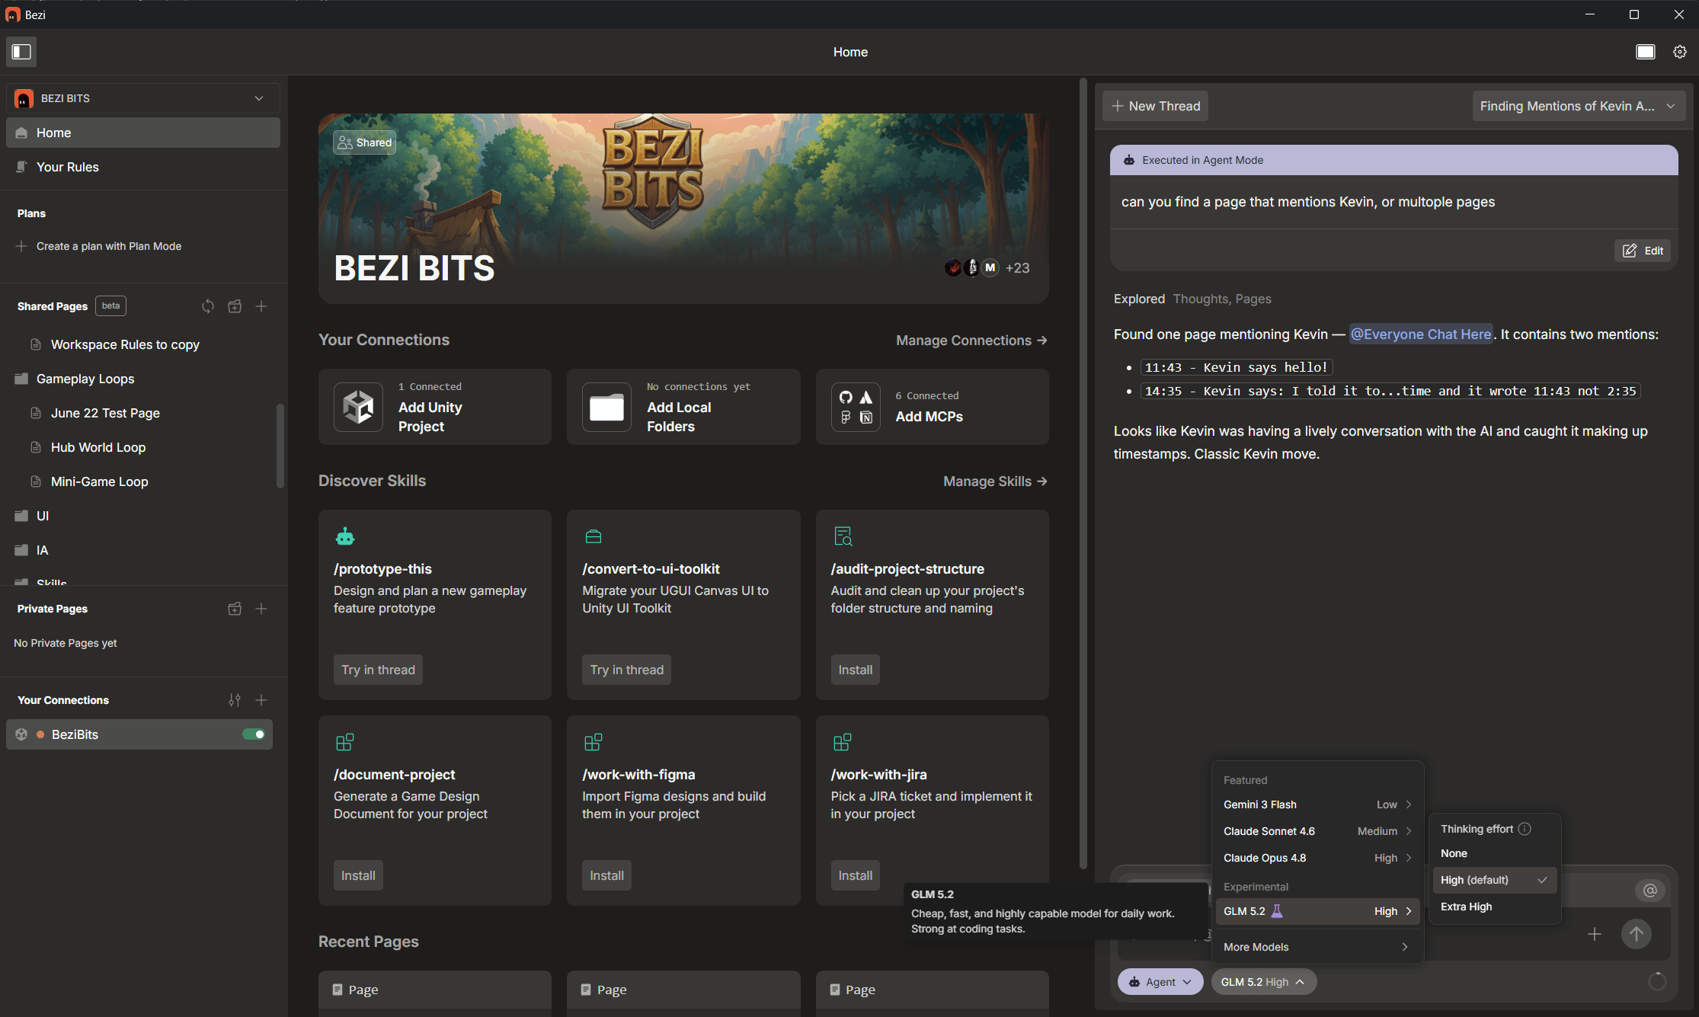This screenshot has height=1017, width=1699.
Task: Install the work-with-figma skill
Action: pyautogui.click(x=606, y=875)
